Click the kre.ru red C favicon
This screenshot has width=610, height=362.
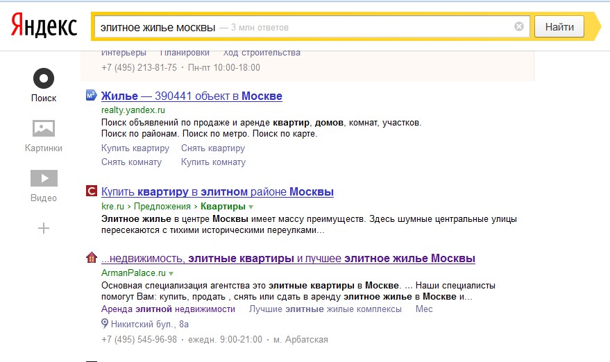coord(92,191)
